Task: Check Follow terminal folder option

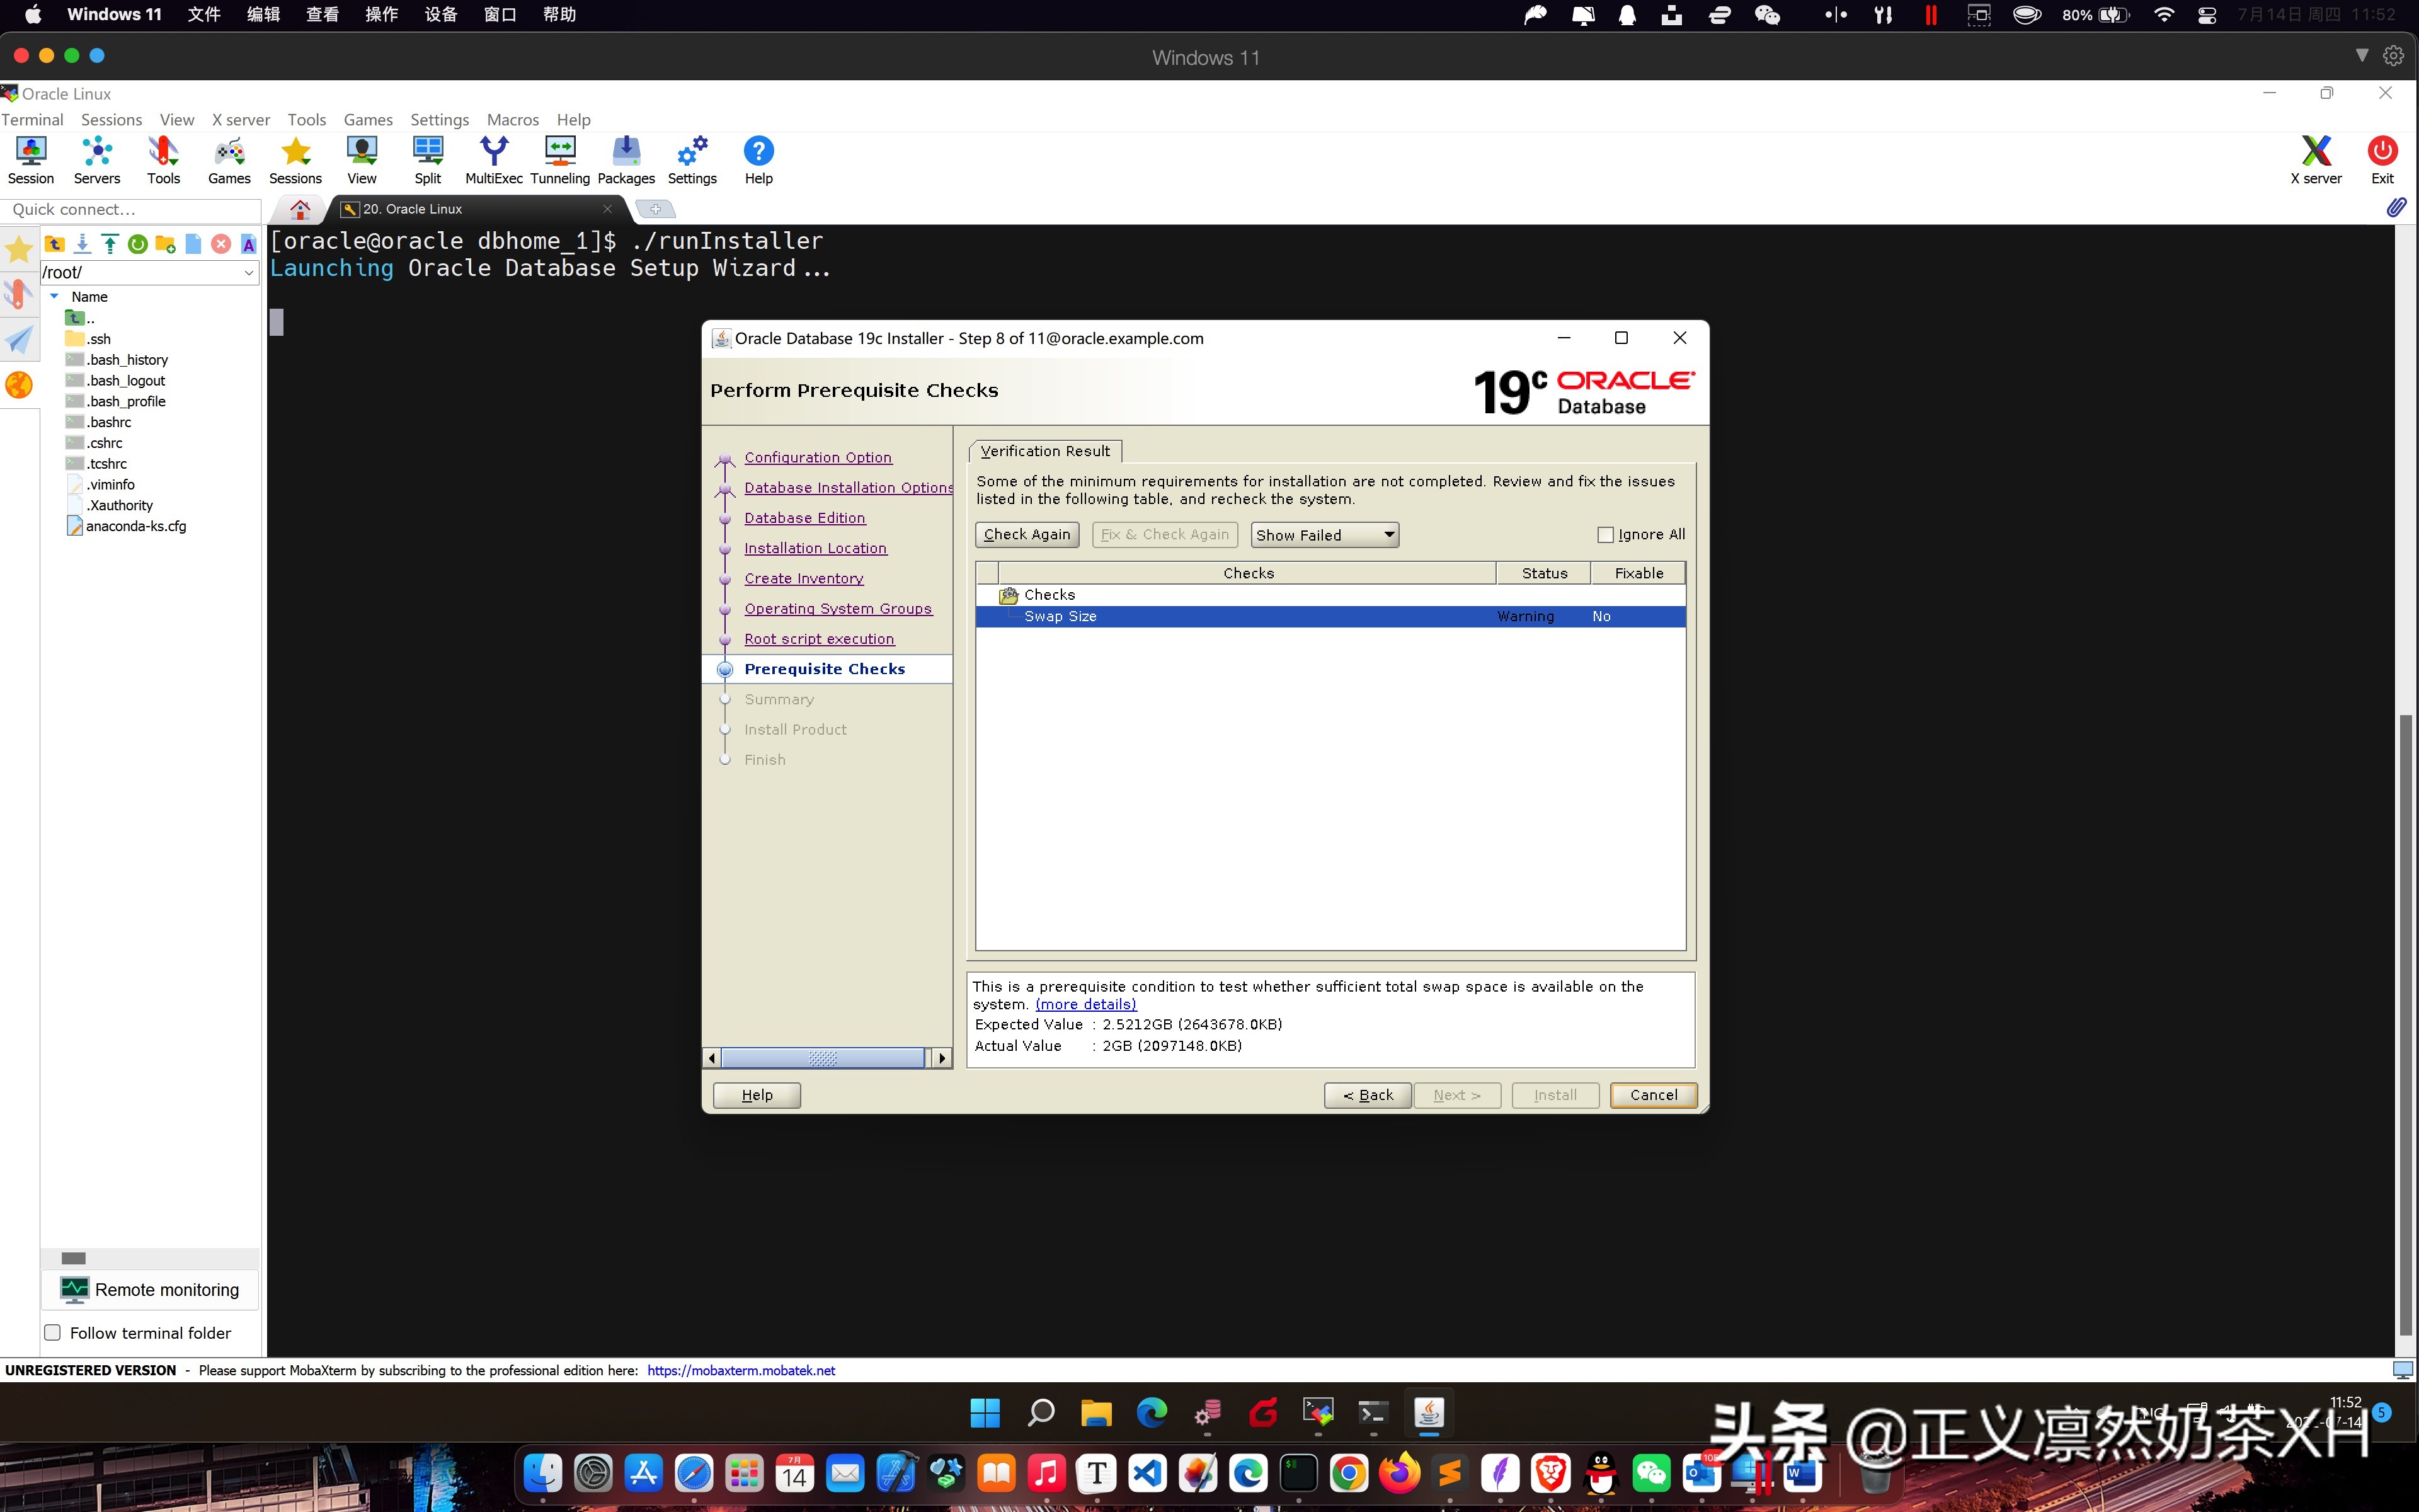Action: [52, 1331]
